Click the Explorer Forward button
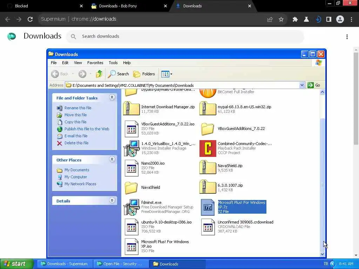This screenshot has width=359, height=269. click(82, 74)
